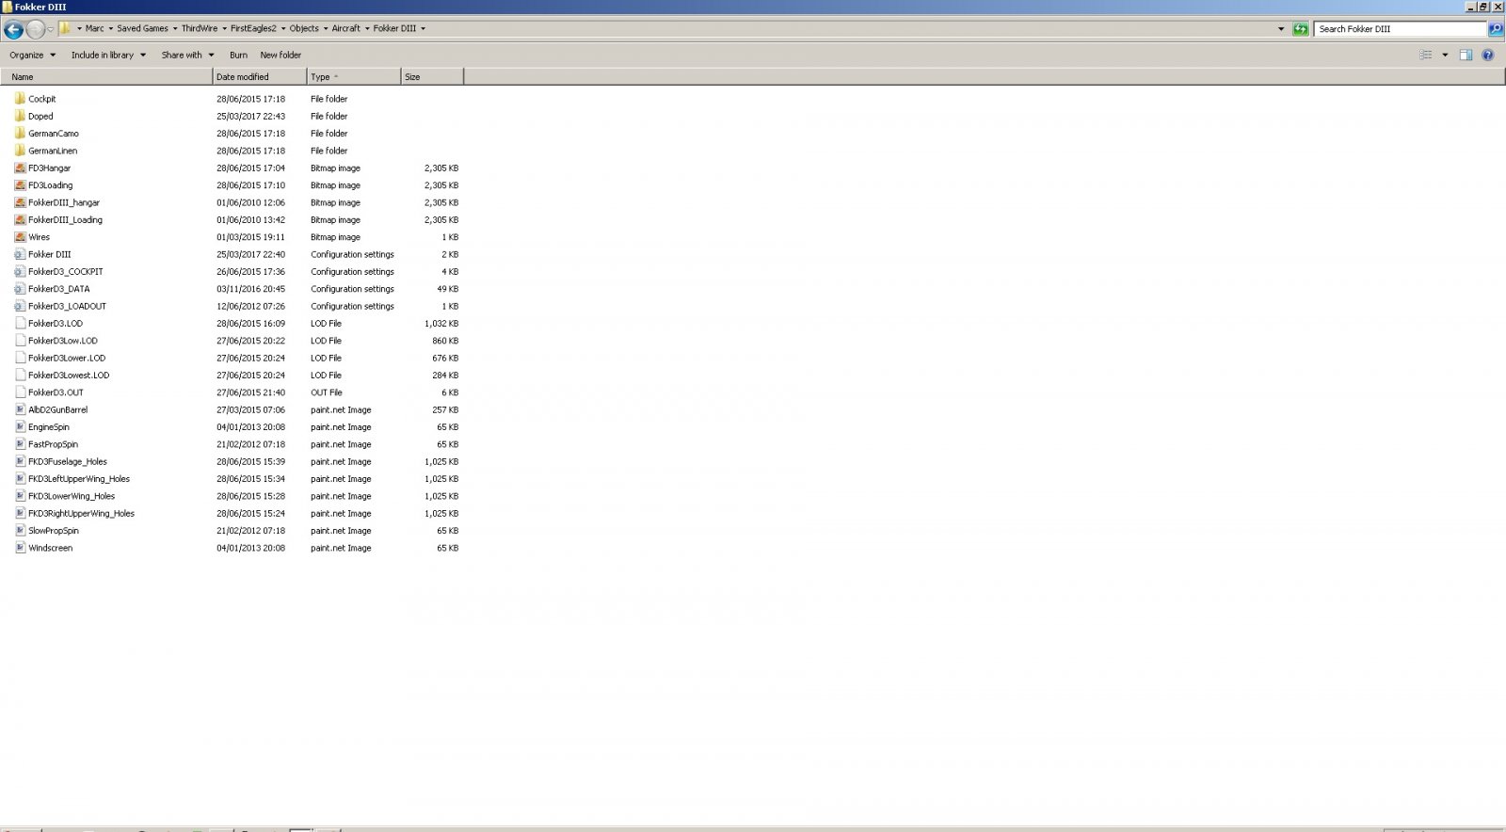Expand the arrow after Objects breadcrumb

click(326, 29)
